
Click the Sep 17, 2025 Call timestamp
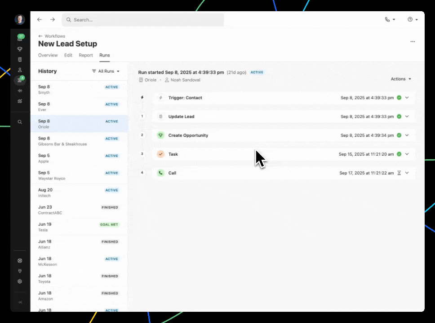coord(367,173)
